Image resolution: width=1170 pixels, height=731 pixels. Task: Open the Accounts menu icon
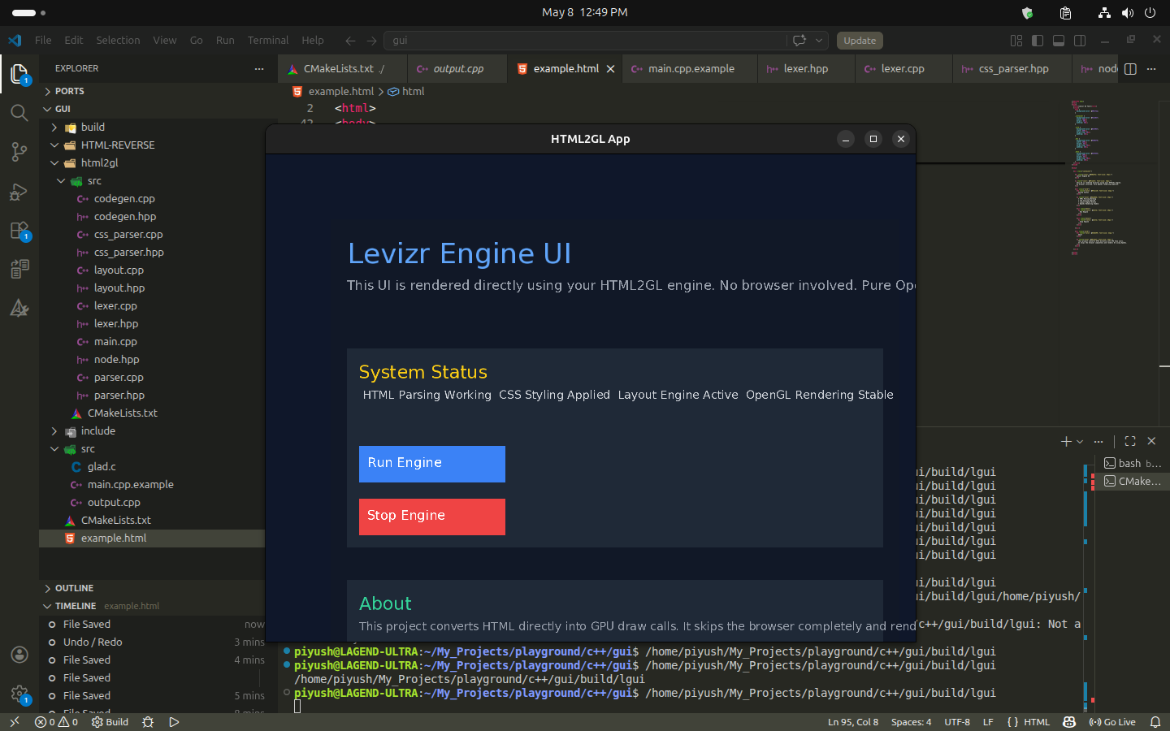(19, 655)
